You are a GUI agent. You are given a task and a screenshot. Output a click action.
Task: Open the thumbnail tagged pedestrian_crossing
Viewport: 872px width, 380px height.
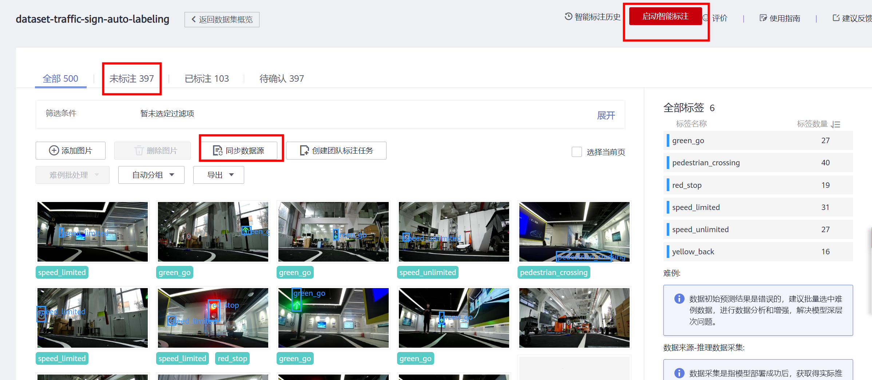tap(574, 232)
